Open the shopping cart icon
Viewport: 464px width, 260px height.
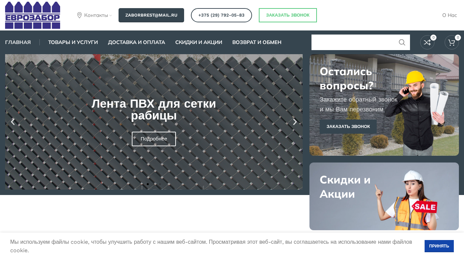(452, 42)
